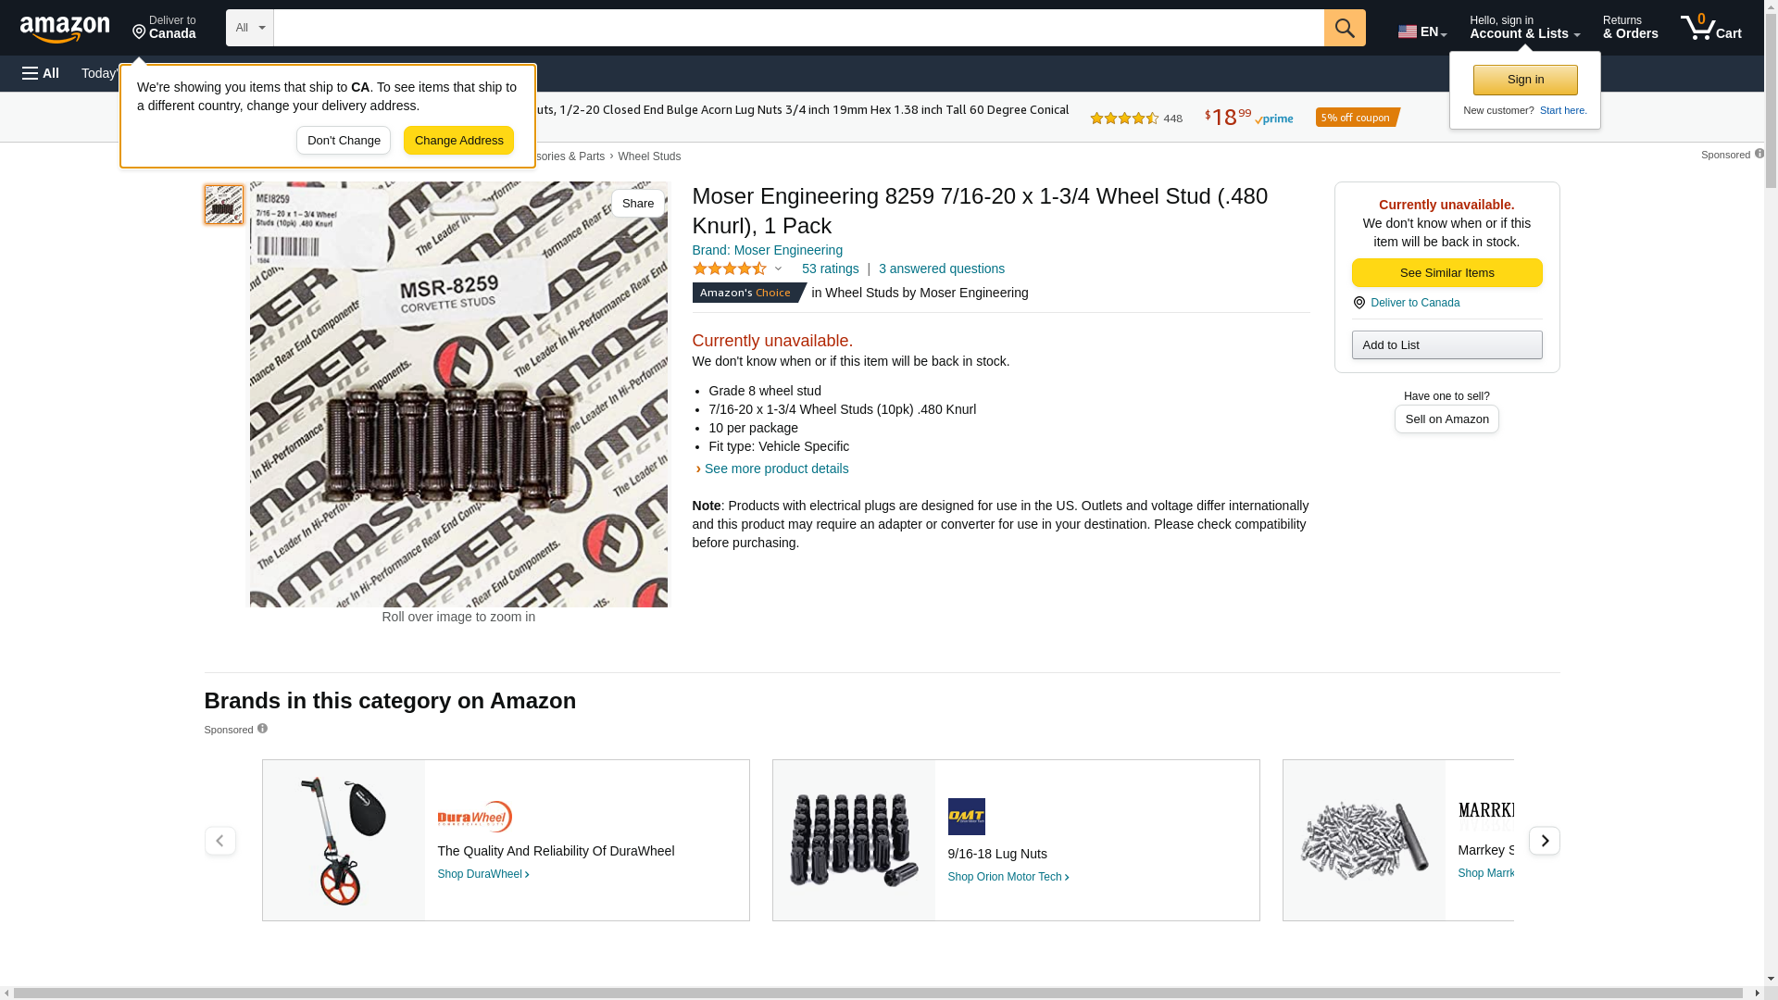Click the search magnifier button
The image size is (1778, 1000).
(x=1345, y=28)
